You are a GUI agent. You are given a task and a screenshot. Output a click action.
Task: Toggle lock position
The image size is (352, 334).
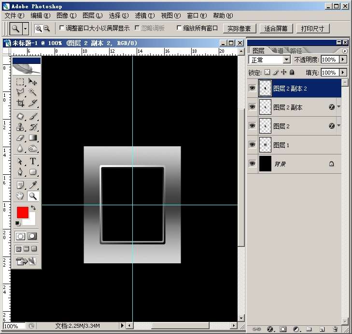[284, 72]
